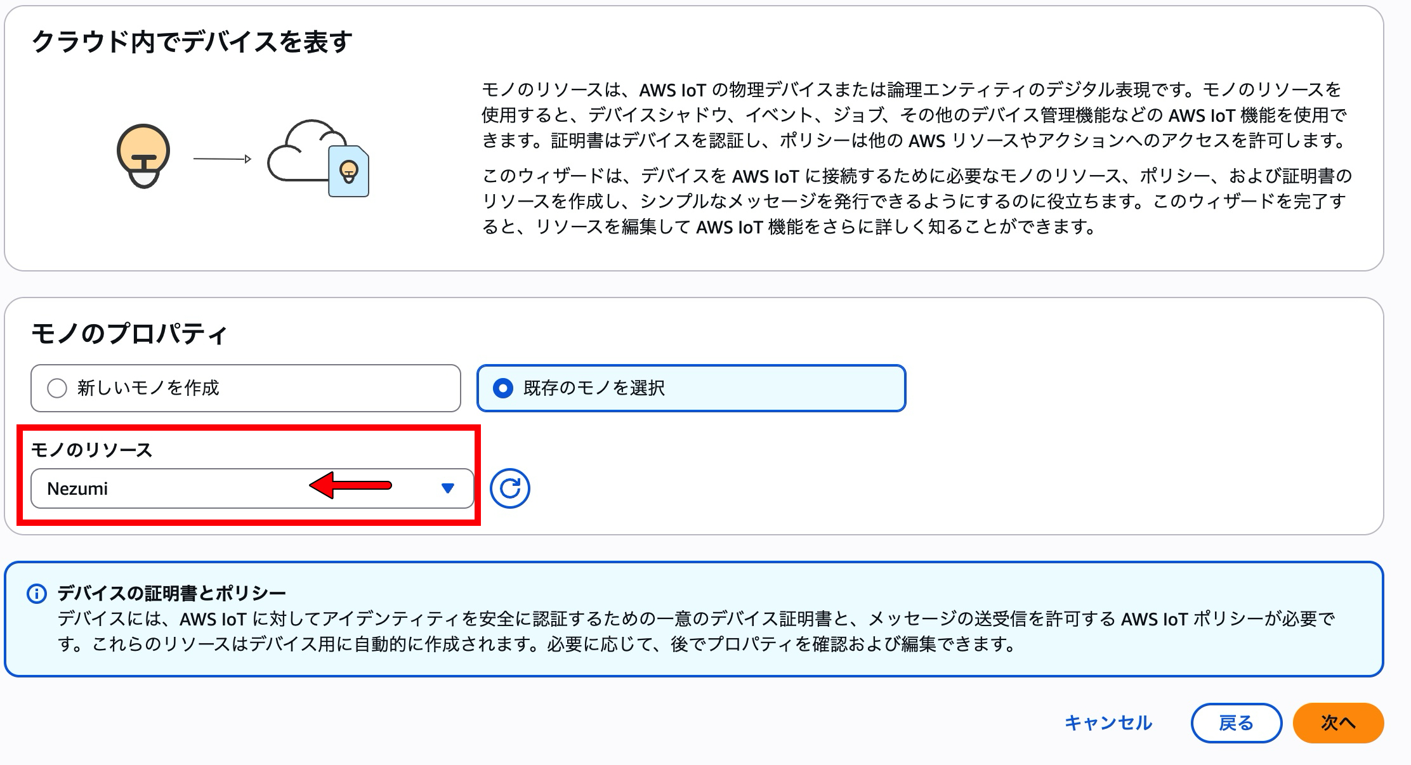Click the paragraph starting with このウィザードは

tap(914, 201)
